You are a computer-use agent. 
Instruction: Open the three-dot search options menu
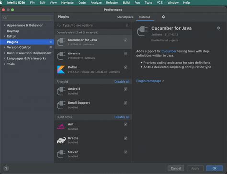point(127,25)
